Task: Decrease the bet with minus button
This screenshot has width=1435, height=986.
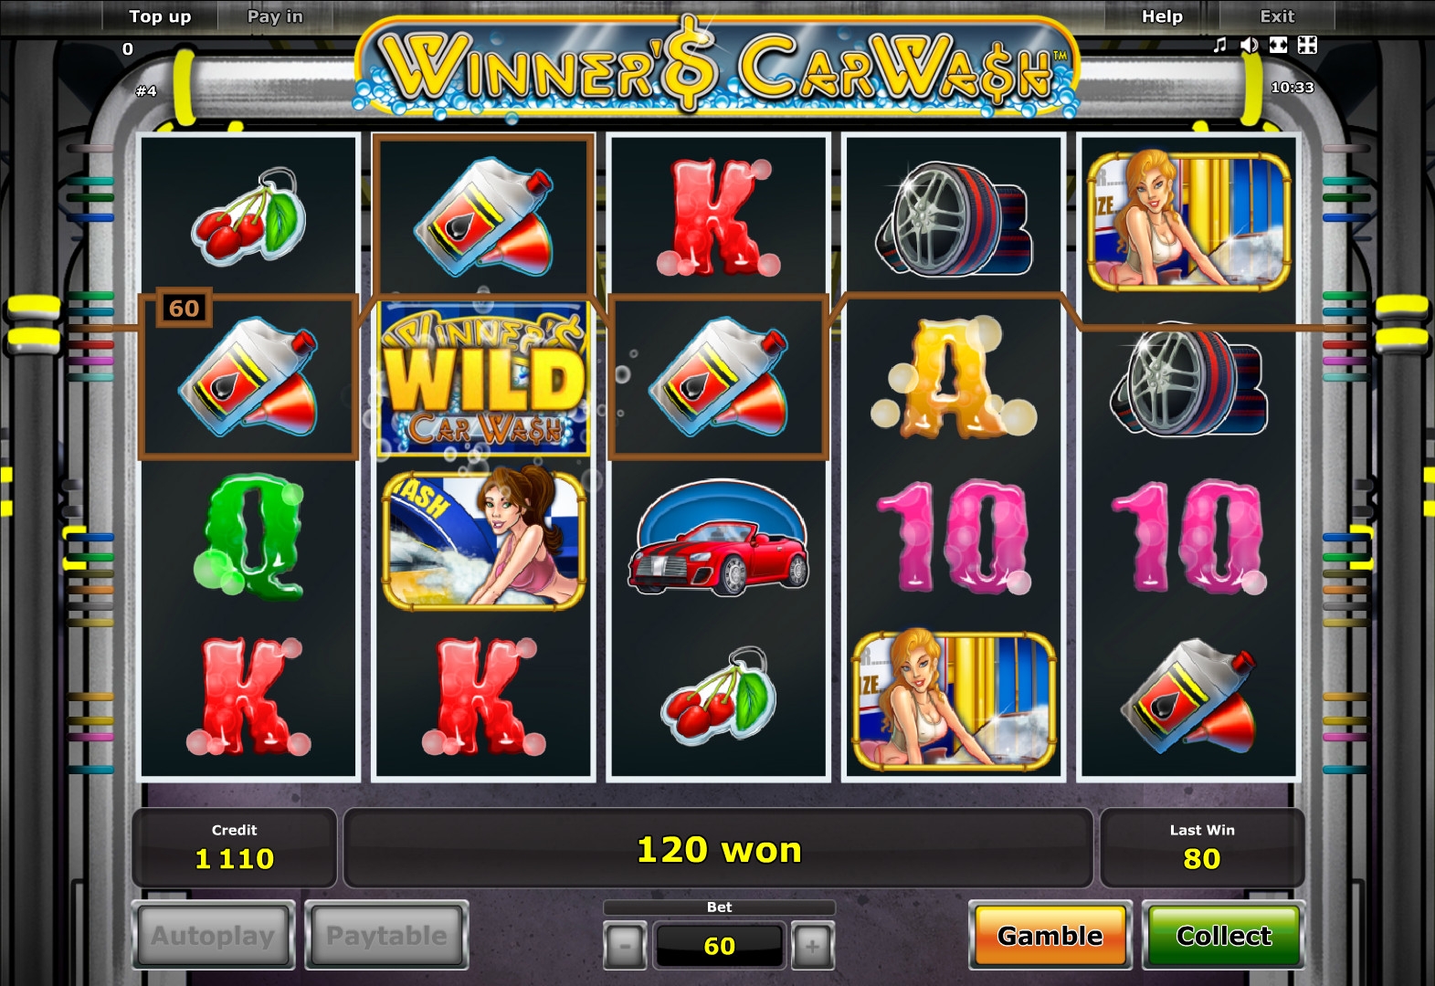Action: coord(625,946)
